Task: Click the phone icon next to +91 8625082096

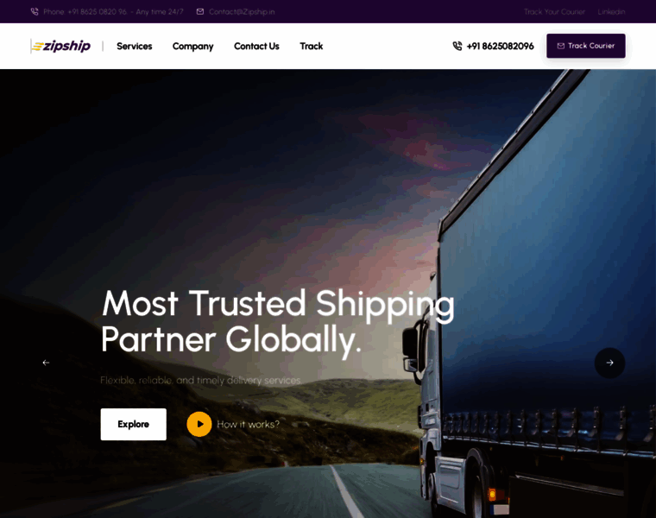Action: pos(457,46)
